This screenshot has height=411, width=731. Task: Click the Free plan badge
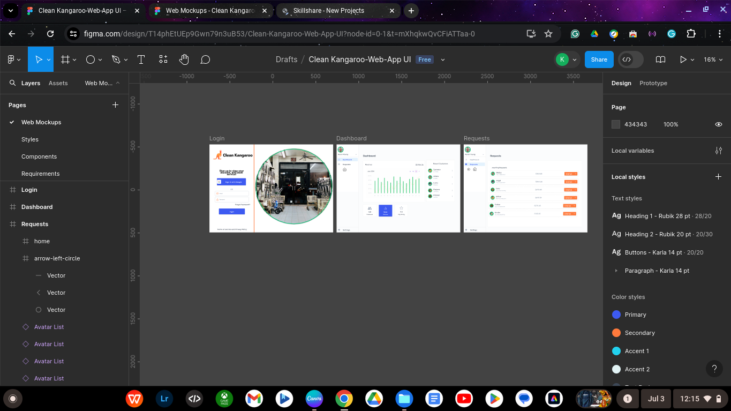click(x=425, y=59)
